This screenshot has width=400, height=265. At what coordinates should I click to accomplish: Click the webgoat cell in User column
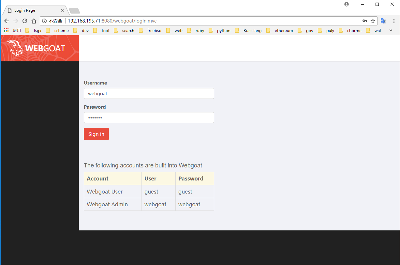click(159, 204)
